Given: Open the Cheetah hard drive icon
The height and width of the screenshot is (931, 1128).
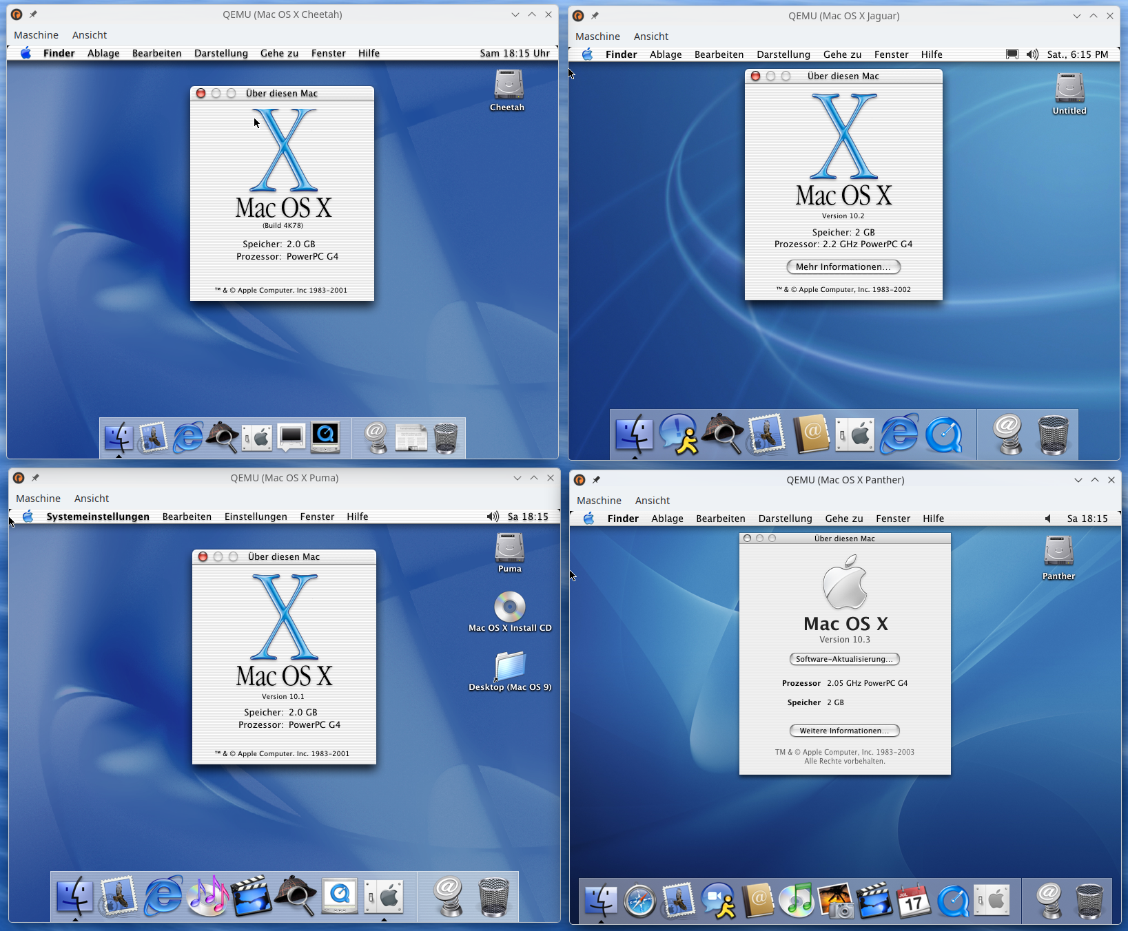Looking at the screenshot, I should click(509, 85).
